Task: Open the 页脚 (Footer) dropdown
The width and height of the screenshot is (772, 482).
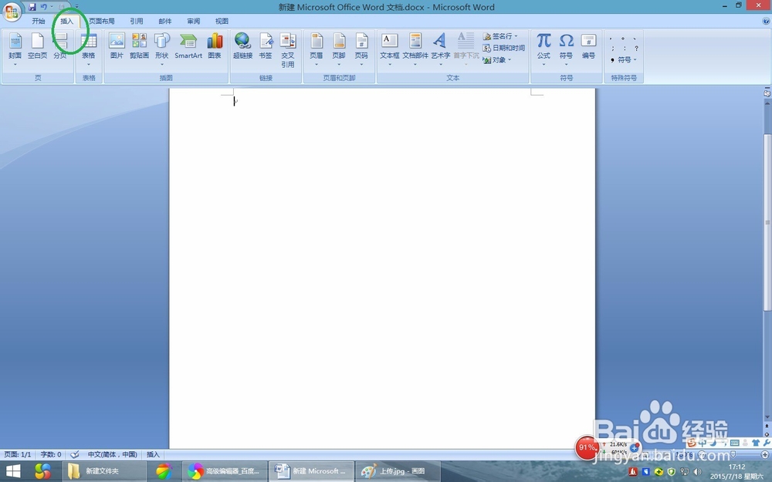Action: pos(339,49)
